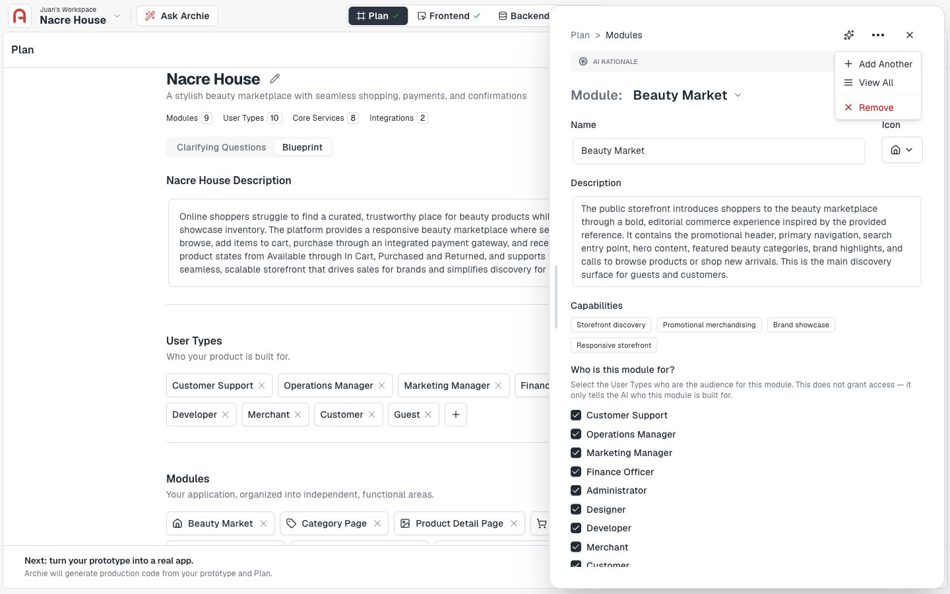
Task: Switch to the Blueprint tab
Action: click(302, 147)
